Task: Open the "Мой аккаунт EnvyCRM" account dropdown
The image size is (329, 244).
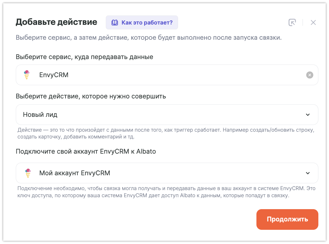Action: (161, 173)
